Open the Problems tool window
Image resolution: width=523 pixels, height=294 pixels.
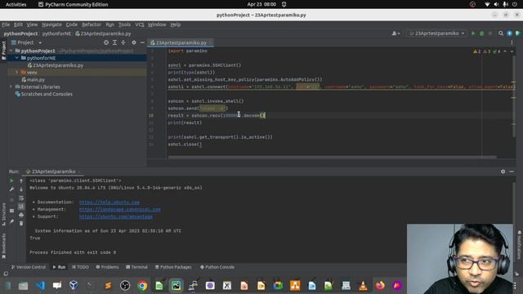point(107,267)
